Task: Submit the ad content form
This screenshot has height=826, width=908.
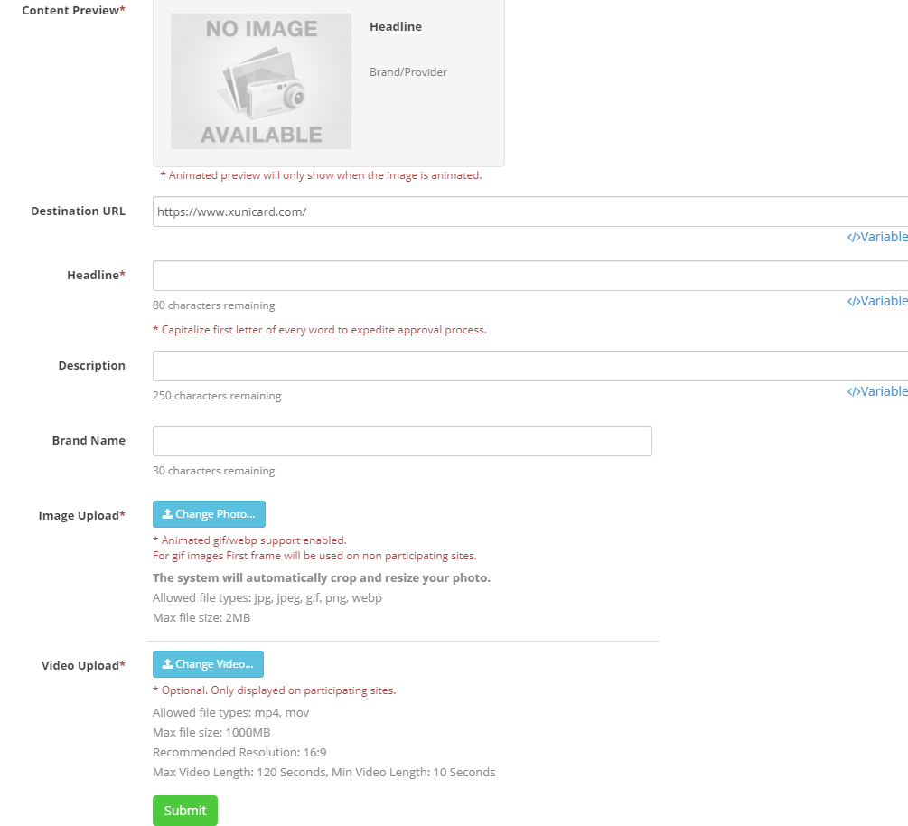Action: pos(185,811)
